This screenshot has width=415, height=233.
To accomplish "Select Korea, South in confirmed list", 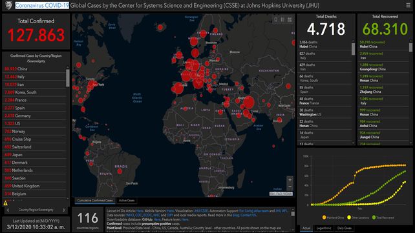I will 34,92.
